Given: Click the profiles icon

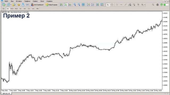Looking at the screenshot, I should (x=8, y=5).
